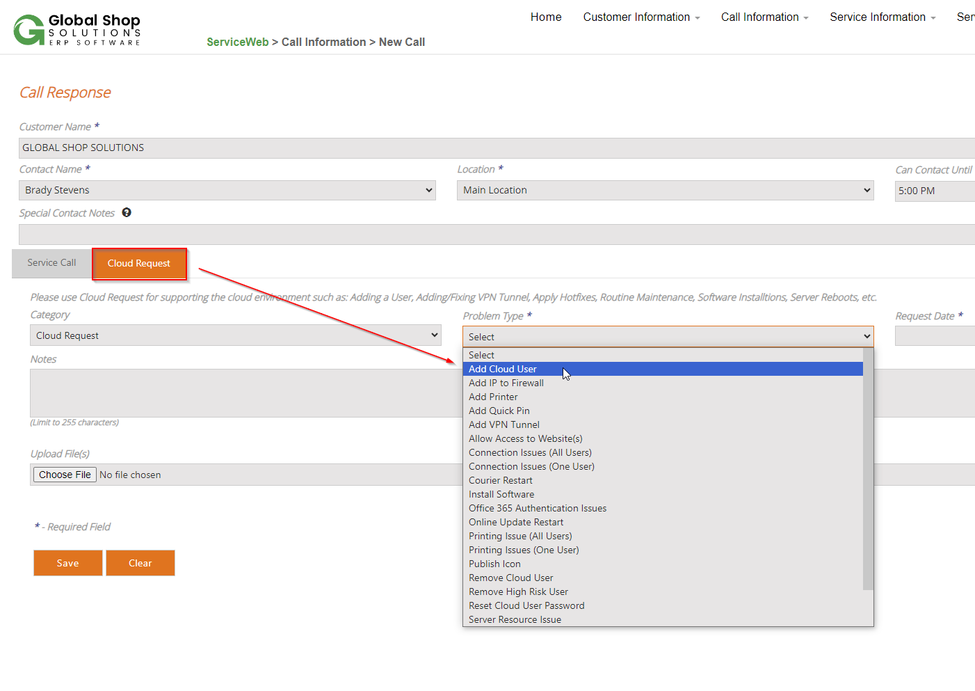Screen dimensions: 975x691
Task: Expand the Call Information menu
Action: 764,17
